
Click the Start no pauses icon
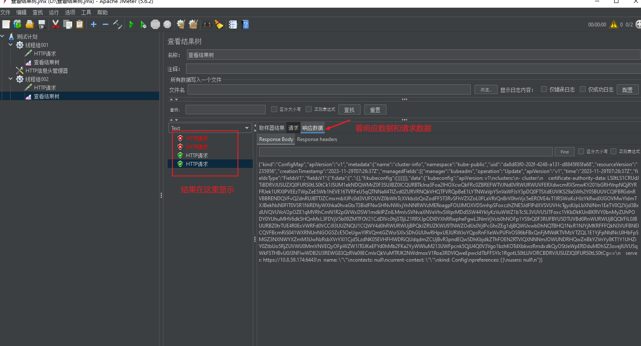tap(143, 24)
